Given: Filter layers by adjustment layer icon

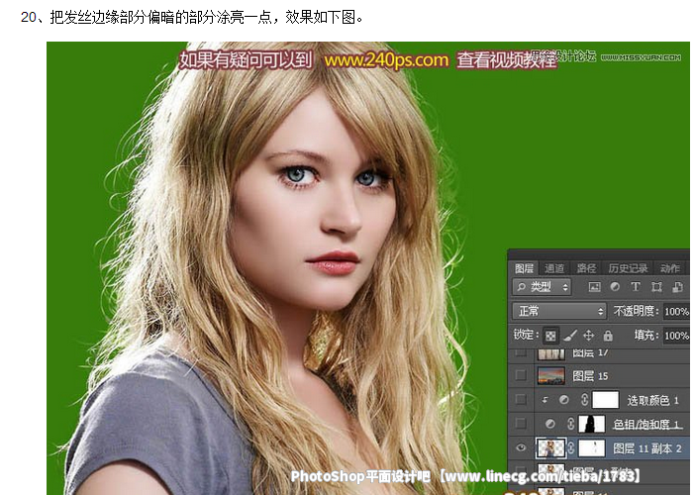Looking at the screenshot, I should (615, 287).
